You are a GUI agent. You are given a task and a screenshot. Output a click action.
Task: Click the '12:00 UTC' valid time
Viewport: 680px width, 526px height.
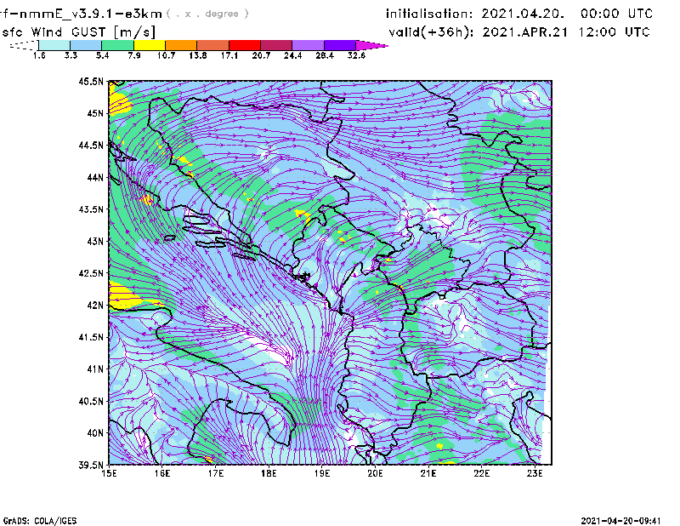pyautogui.click(x=614, y=32)
